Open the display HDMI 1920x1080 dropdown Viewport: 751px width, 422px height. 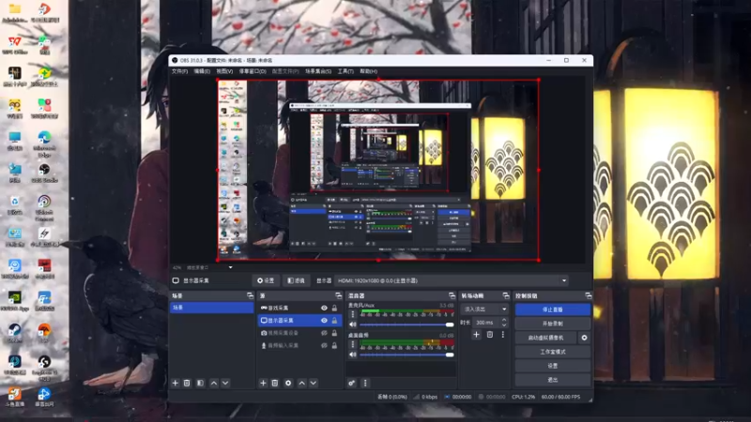tap(452, 280)
